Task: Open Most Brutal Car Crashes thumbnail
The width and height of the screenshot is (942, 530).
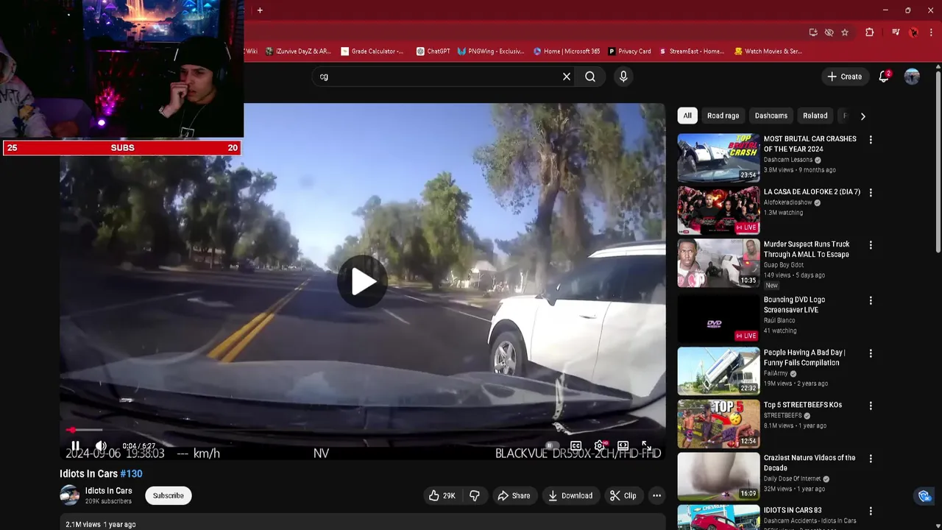Action: click(718, 158)
